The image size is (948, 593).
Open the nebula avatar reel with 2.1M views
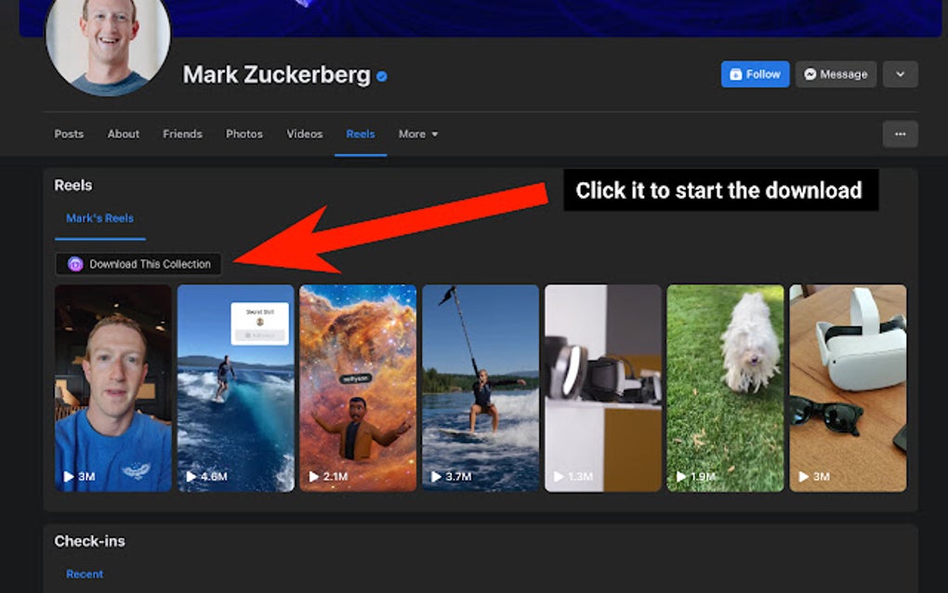pyautogui.click(x=358, y=389)
